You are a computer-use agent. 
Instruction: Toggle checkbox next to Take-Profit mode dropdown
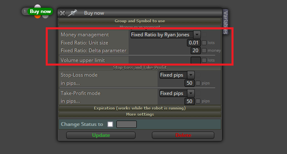pos(198,93)
